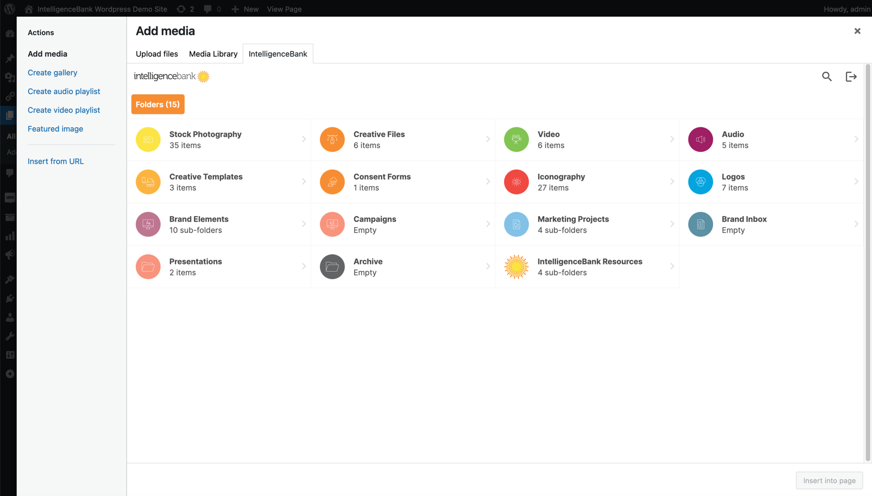
Task: Click the Folders (15) button
Action: 158,104
